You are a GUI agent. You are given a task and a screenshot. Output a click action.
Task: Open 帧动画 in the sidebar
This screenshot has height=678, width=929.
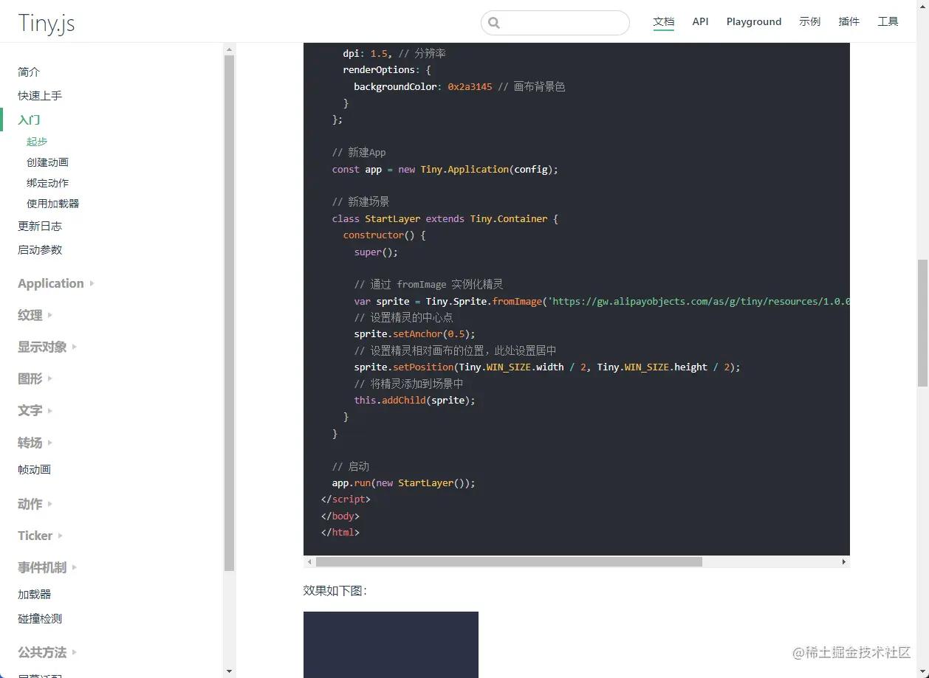pyautogui.click(x=34, y=469)
